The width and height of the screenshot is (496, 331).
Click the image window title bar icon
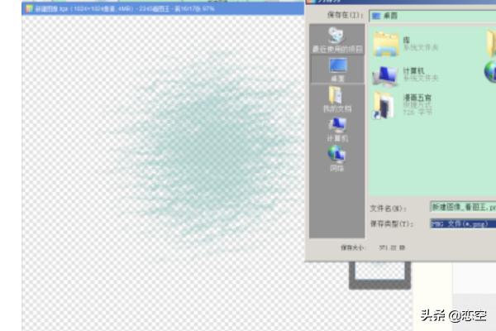[30, 8]
